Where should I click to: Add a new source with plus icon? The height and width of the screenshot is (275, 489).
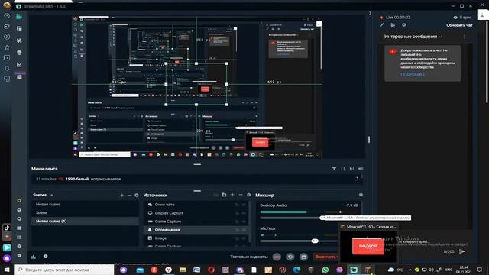click(x=232, y=195)
